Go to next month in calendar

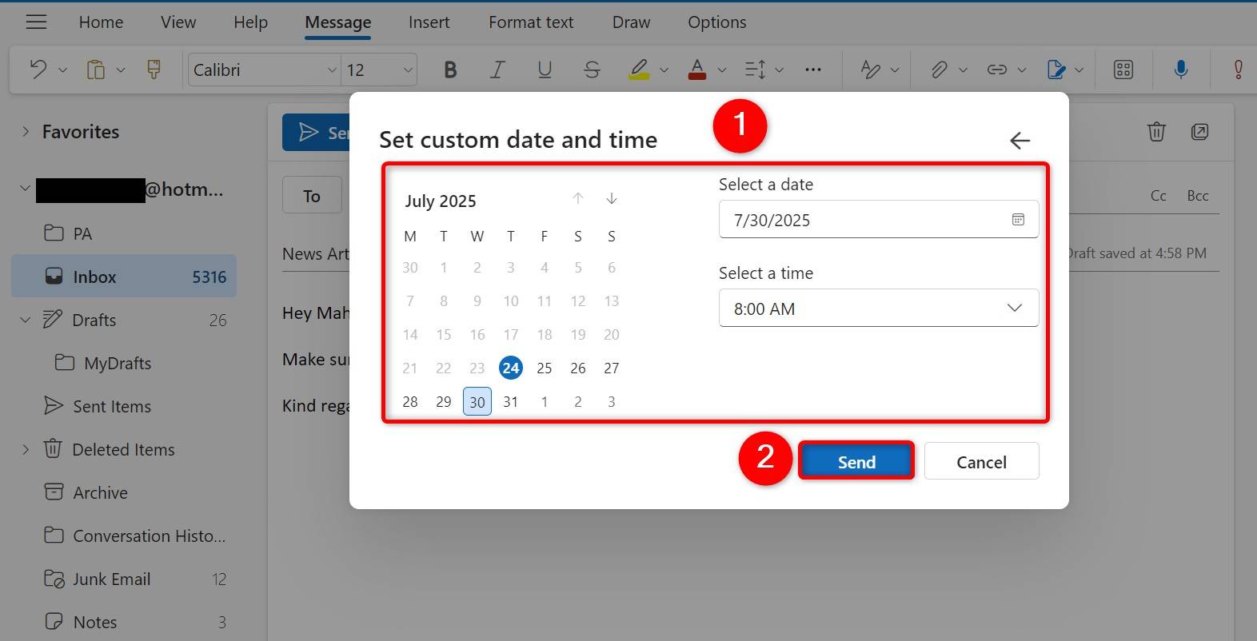(x=611, y=199)
